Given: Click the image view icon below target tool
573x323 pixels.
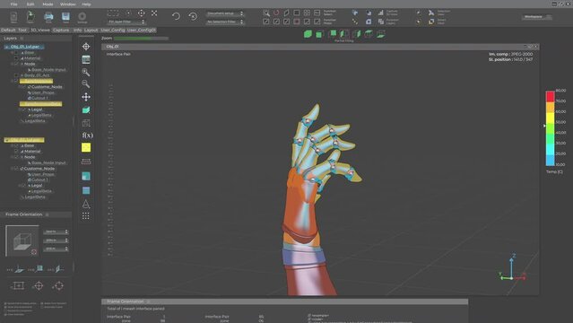Looking at the screenshot, I should pyautogui.click(x=86, y=59).
